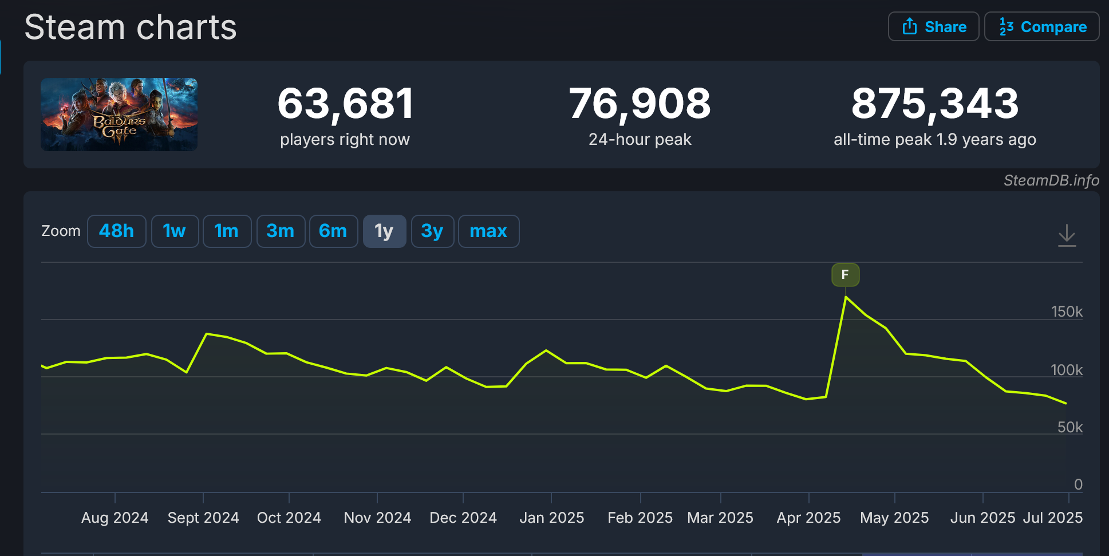Click the 76,908 24-hour peak figure
Viewport: 1109px width, 556px height.
coord(640,104)
